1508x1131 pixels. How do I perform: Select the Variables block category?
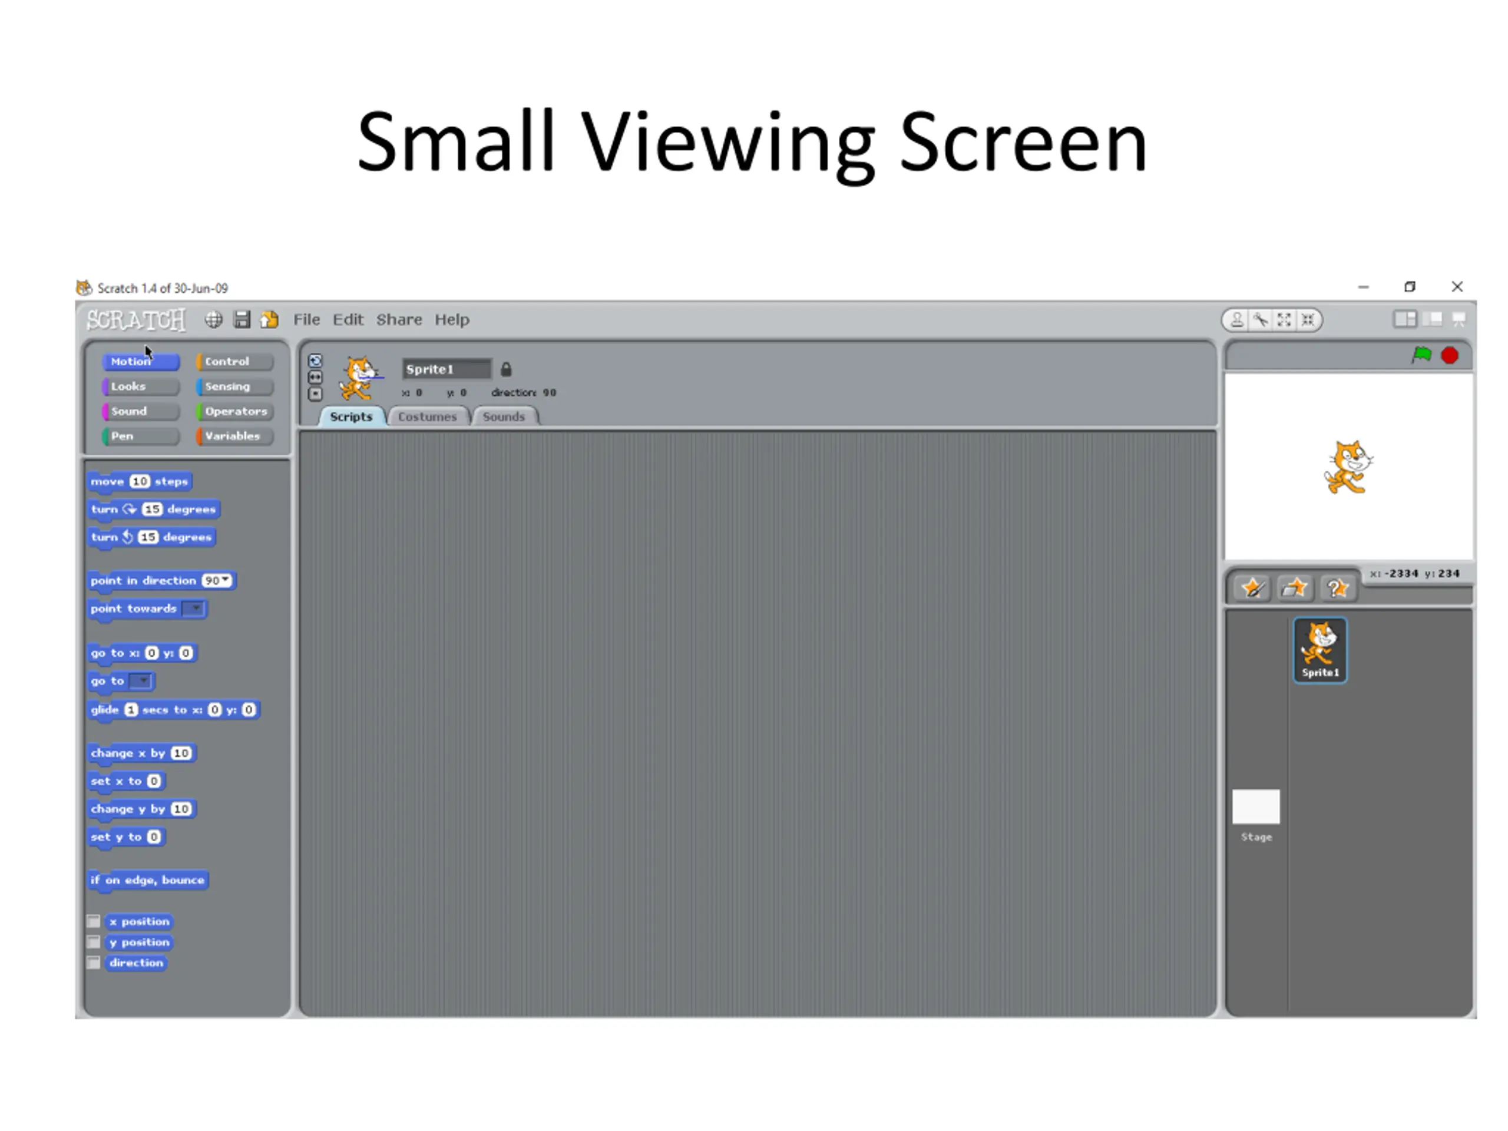pyautogui.click(x=234, y=436)
